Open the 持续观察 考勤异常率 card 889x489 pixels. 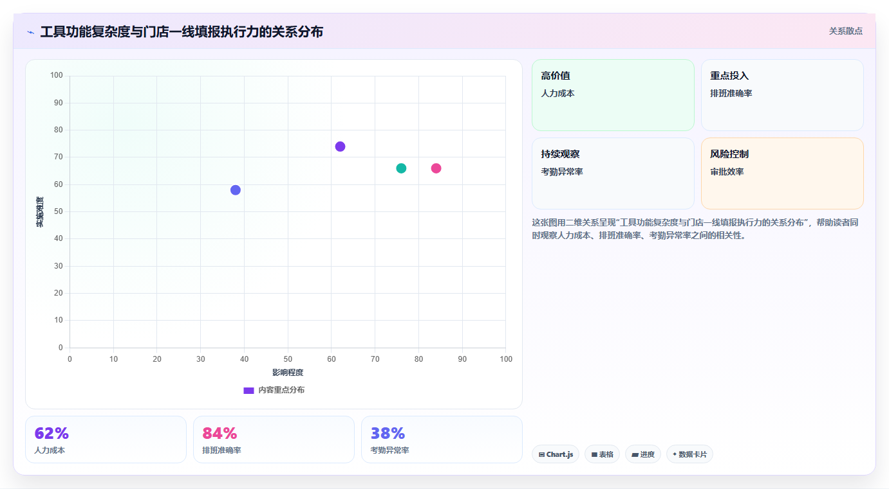613,173
